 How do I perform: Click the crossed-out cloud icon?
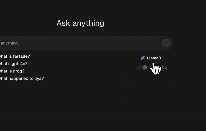tap(165, 67)
